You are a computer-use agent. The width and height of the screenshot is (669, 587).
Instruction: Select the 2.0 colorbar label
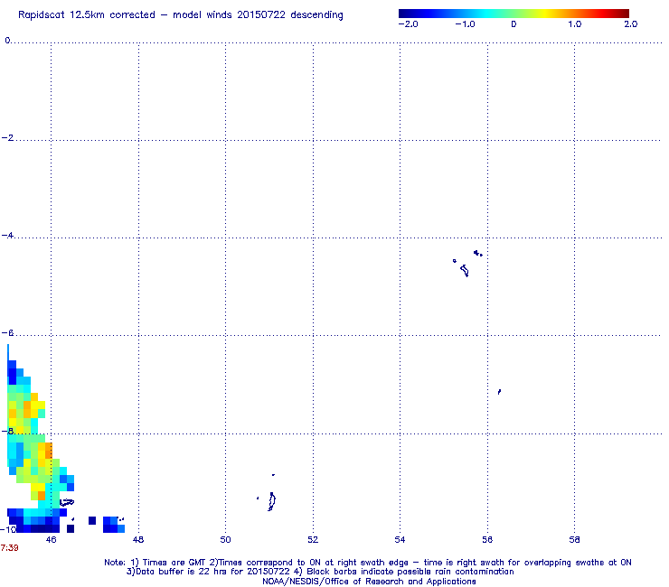point(631,24)
